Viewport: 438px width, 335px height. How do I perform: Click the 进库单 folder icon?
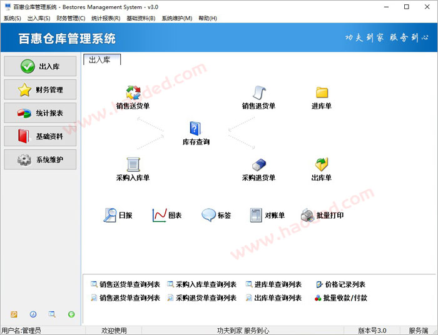tap(322, 92)
